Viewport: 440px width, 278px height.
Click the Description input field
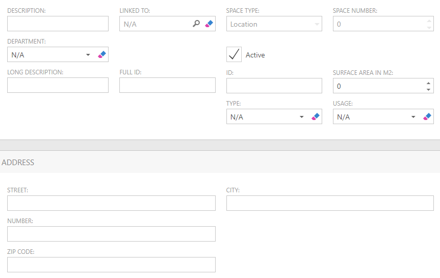[58, 24]
